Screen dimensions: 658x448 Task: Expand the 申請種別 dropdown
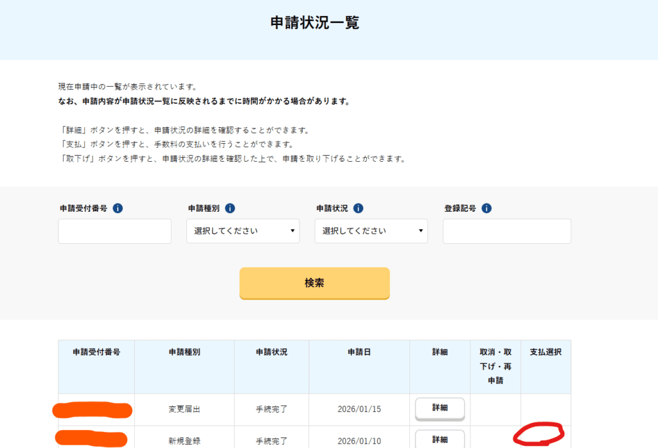[x=243, y=231]
